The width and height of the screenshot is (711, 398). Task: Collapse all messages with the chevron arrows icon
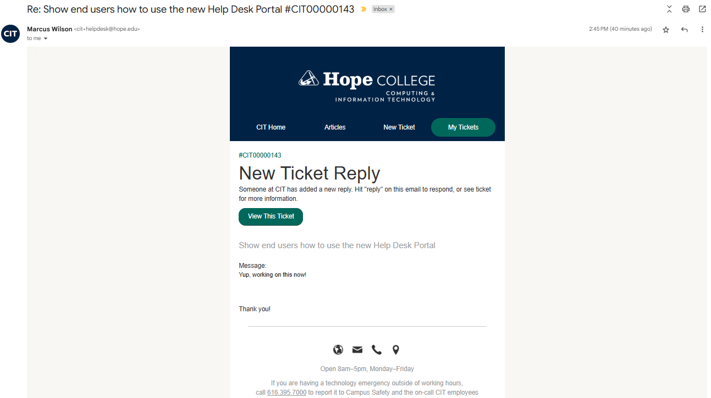[x=669, y=9]
